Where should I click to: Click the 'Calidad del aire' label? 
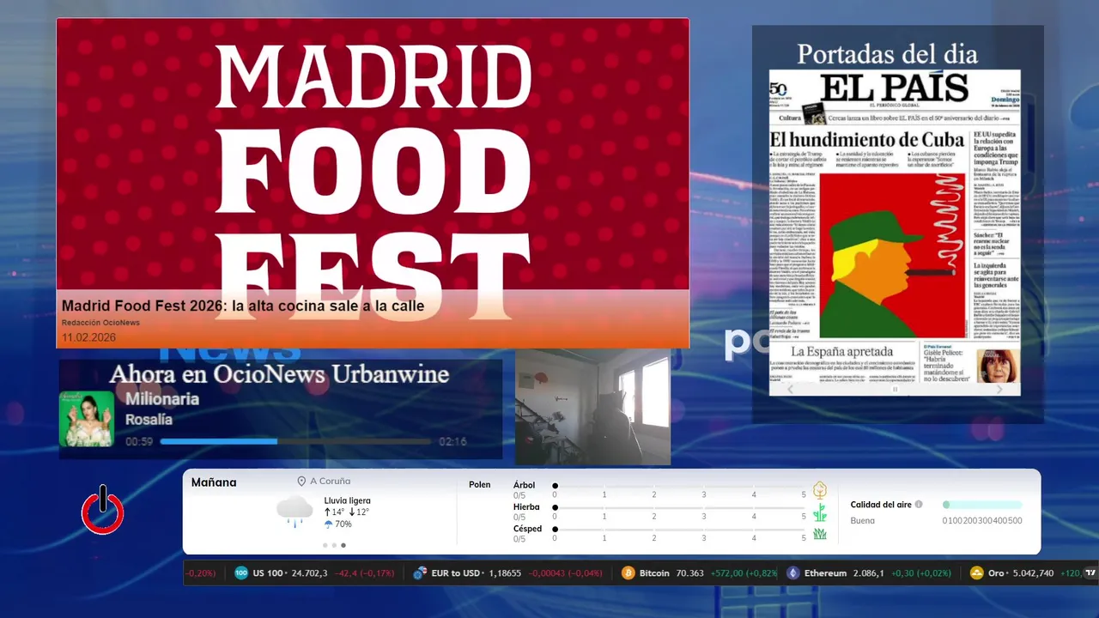[x=881, y=505]
